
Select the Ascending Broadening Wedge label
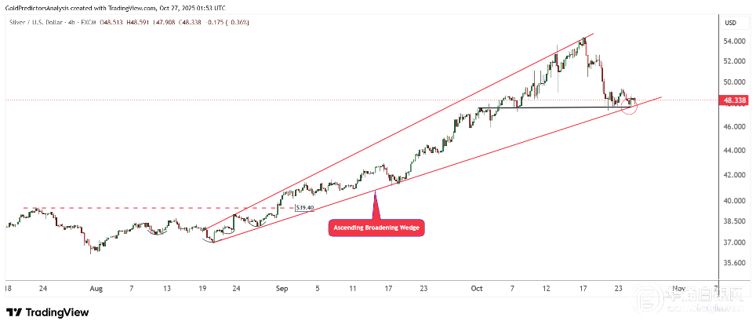377,228
